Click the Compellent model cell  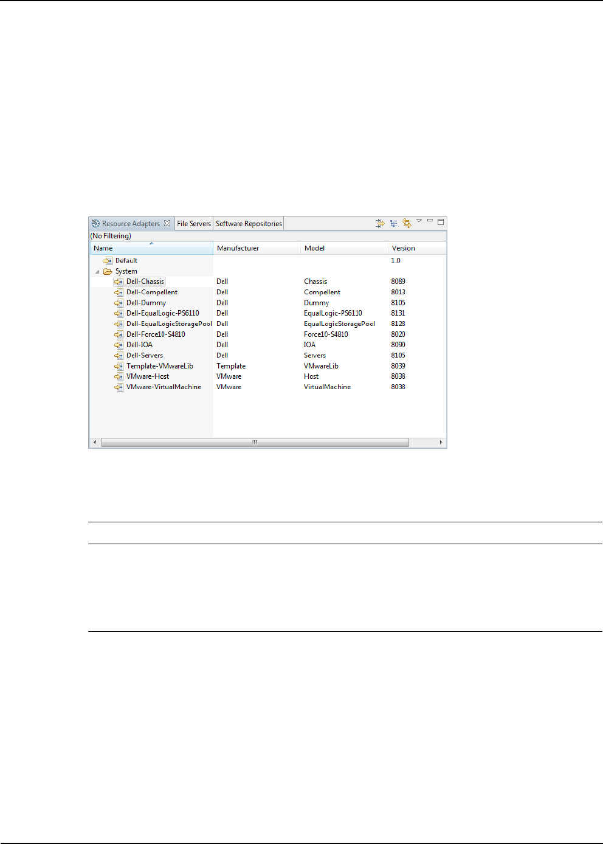click(x=322, y=292)
